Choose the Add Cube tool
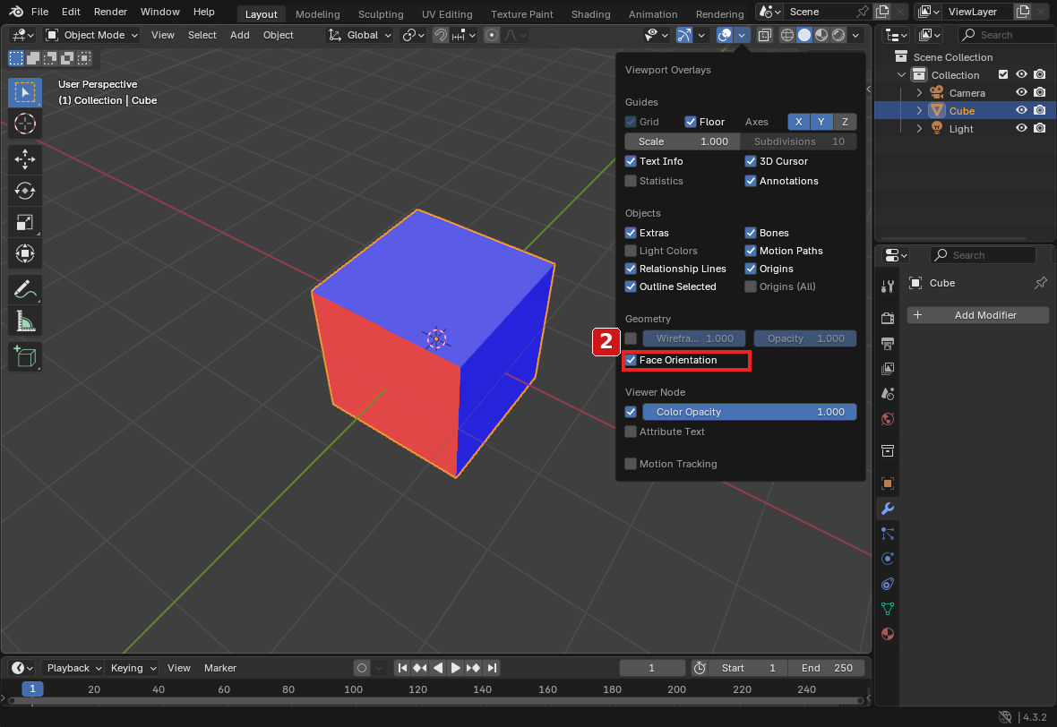The width and height of the screenshot is (1057, 727). pyautogui.click(x=25, y=356)
